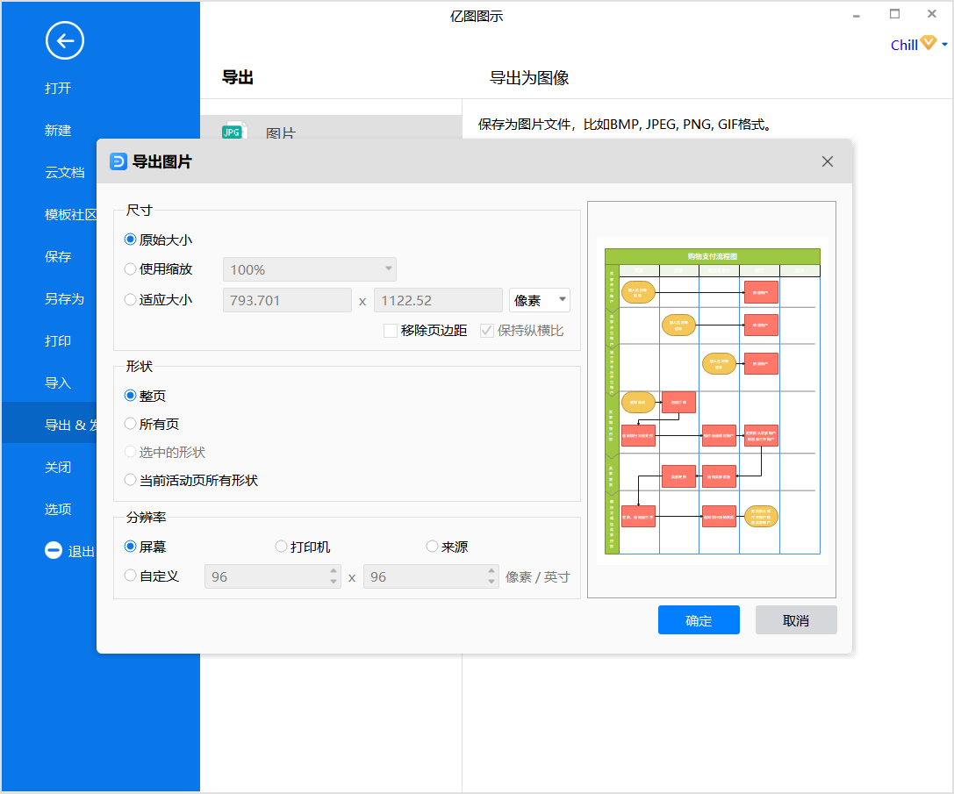The image size is (954, 794).
Task: Open the 云文档 menu item
Action: coord(64,172)
